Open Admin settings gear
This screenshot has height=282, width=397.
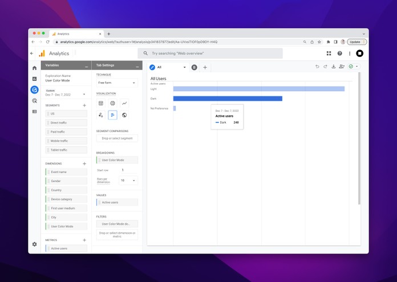(35, 244)
